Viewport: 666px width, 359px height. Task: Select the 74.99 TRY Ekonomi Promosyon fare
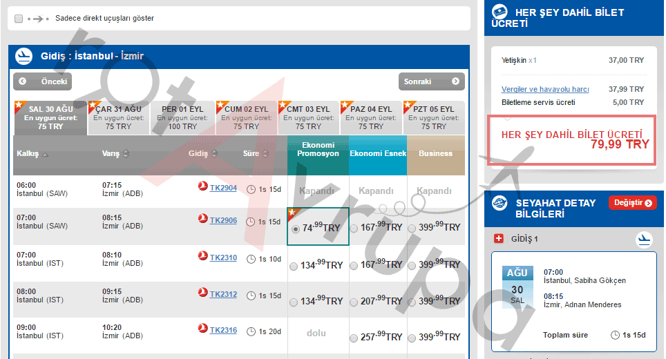coord(296,229)
